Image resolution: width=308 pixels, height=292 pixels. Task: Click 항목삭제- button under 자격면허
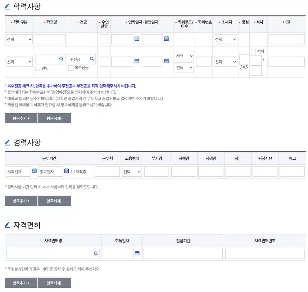(54, 283)
